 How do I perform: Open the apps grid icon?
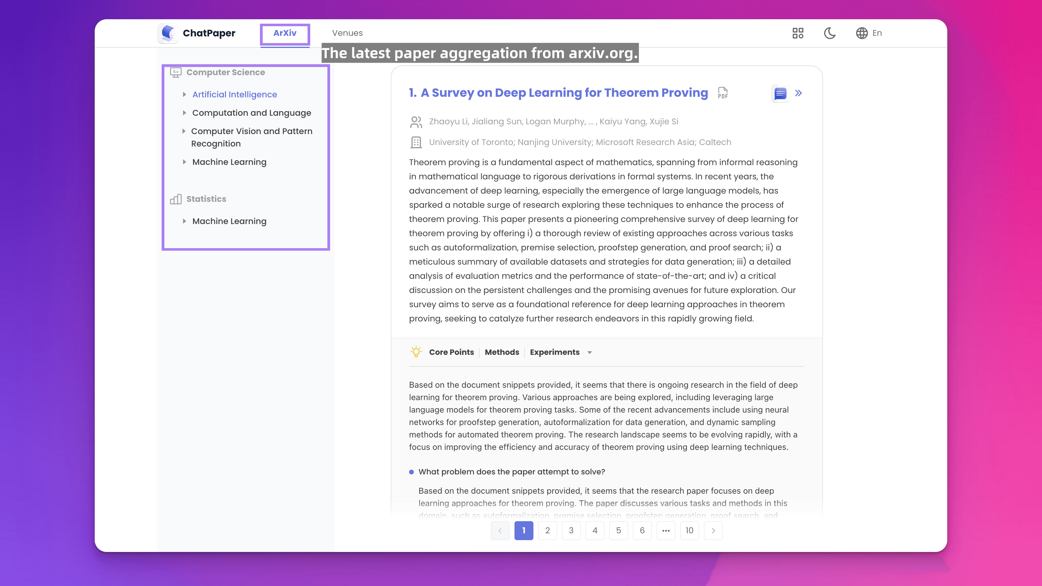tap(798, 33)
